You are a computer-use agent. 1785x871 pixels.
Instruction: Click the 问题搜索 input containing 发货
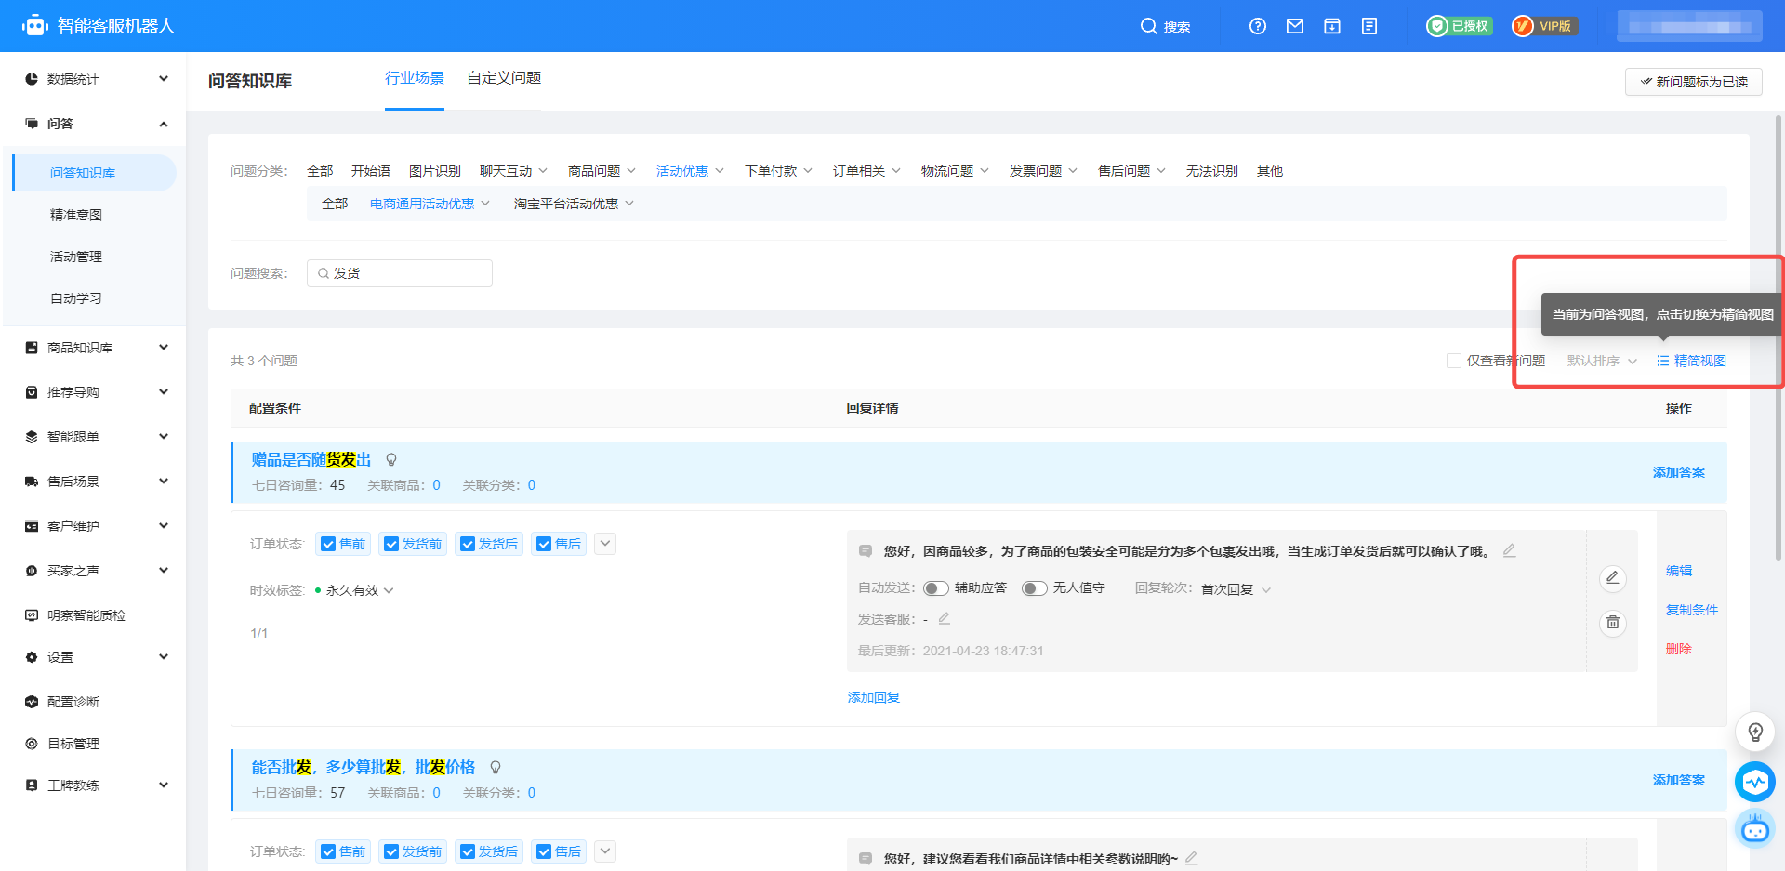pyautogui.click(x=400, y=273)
